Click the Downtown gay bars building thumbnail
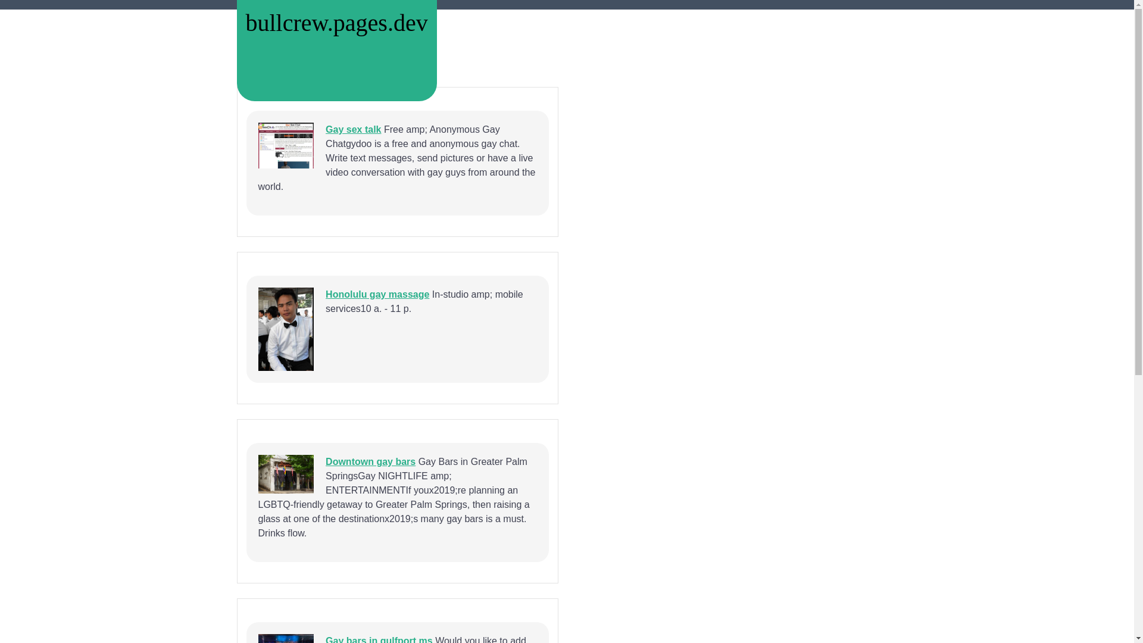 click(x=286, y=474)
